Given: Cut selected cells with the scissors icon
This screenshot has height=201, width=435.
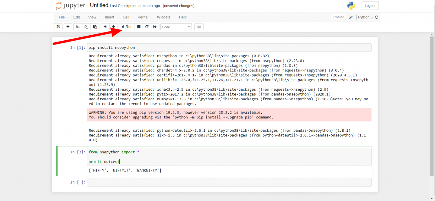Looking at the screenshot, I should (77, 27).
